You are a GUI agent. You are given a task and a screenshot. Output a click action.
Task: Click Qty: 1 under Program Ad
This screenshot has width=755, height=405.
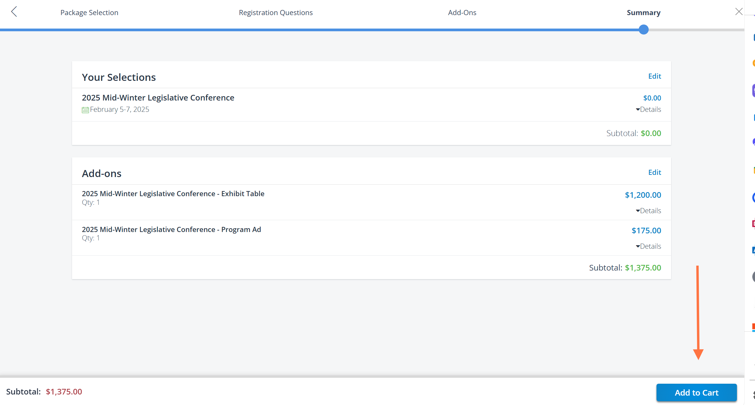click(x=91, y=238)
